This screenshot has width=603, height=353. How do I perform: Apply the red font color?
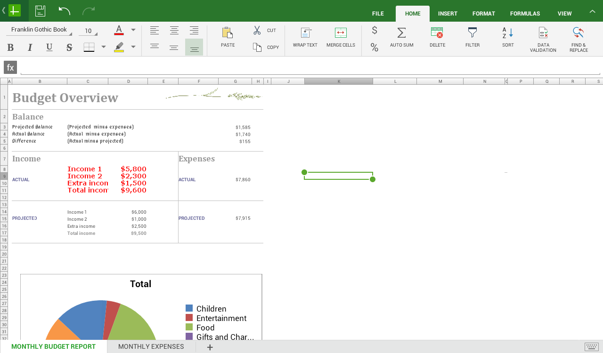tap(119, 30)
